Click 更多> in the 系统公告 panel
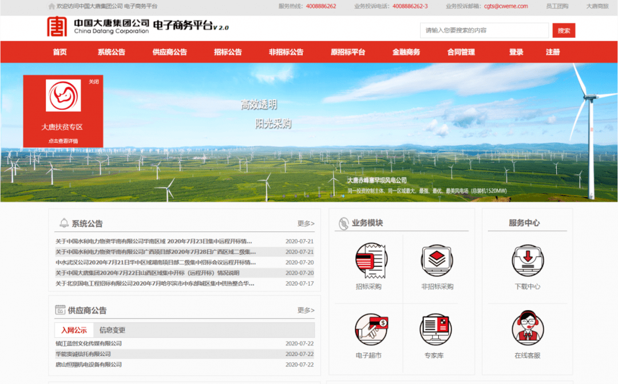The image size is (618, 384). coord(306,223)
